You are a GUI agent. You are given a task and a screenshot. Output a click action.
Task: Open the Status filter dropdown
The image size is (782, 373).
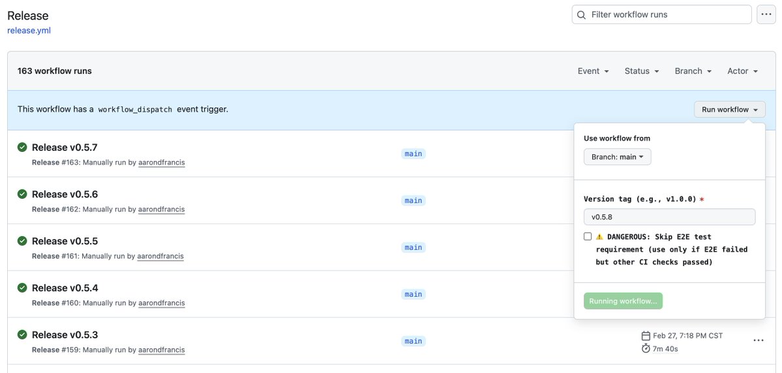[x=642, y=71]
